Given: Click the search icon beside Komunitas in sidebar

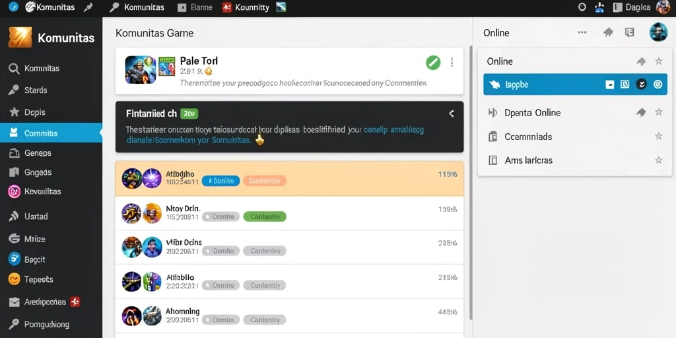Looking at the screenshot, I should coord(14,69).
